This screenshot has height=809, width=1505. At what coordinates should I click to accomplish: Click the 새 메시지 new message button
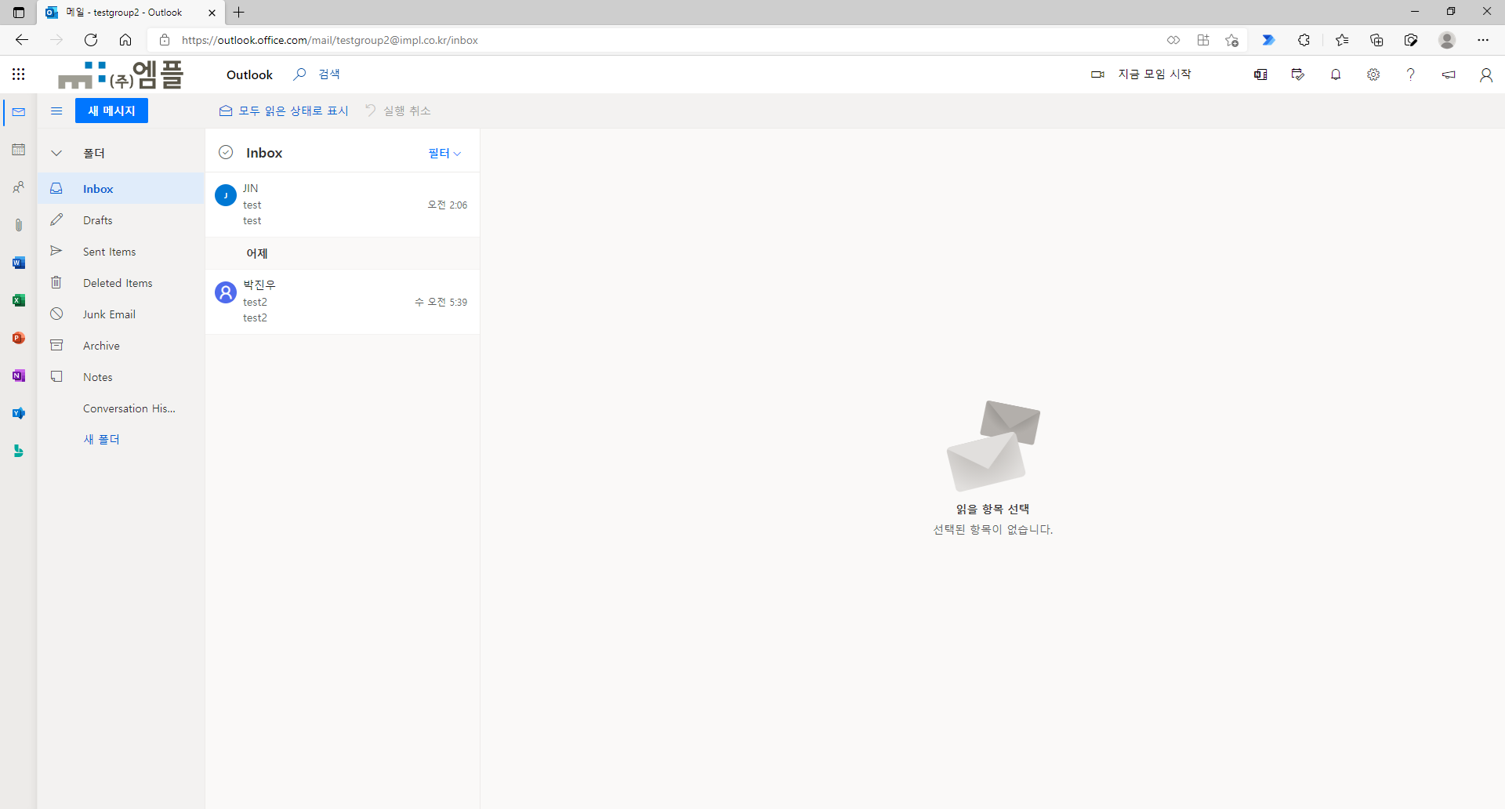tap(111, 111)
